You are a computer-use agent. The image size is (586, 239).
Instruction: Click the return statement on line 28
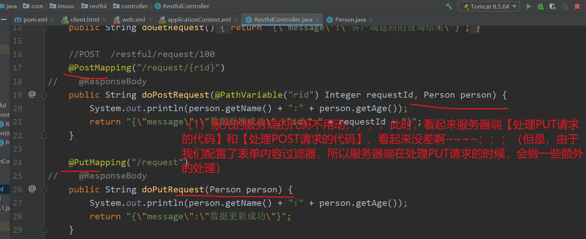pos(190,216)
